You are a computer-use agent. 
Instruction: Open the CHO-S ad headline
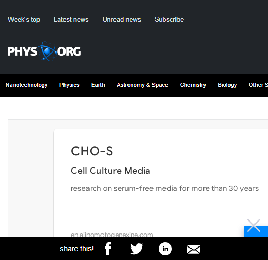coord(92,151)
